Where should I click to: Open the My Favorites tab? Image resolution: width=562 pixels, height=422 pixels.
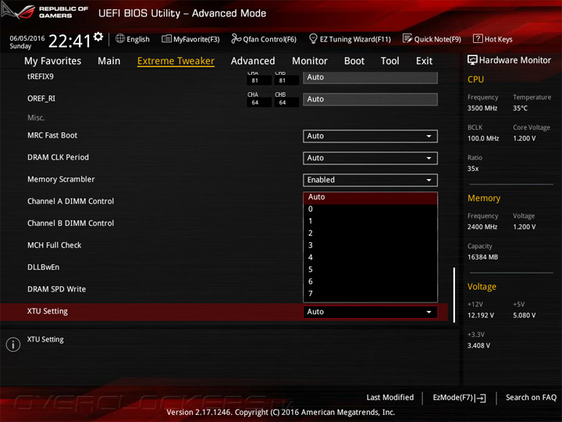click(x=53, y=61)
